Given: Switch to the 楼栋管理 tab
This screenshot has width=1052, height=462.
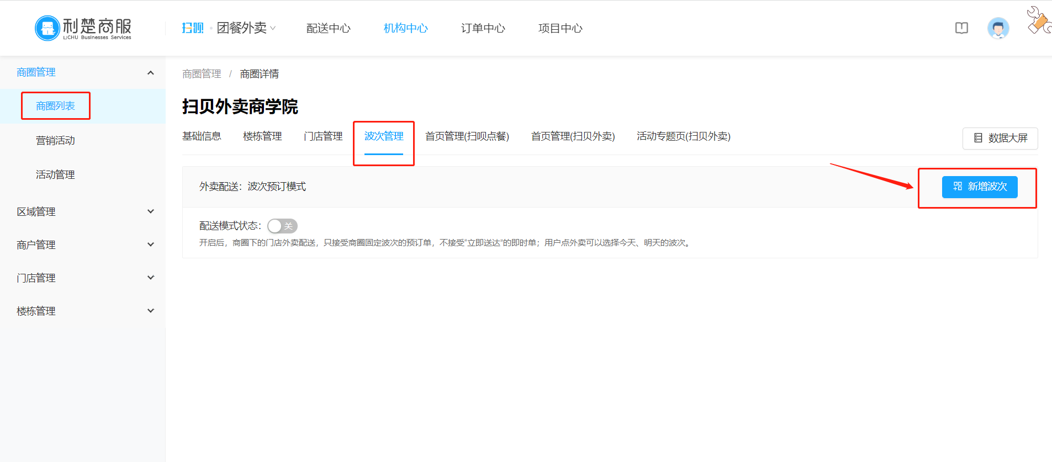Looking at the screenshot, I should 262,136.
